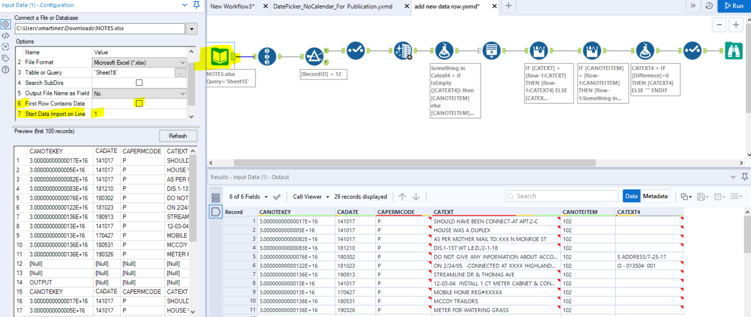This screenshot has width=751, height=317.
Task: Open workflow history clock icon
Action: point(709,6)
